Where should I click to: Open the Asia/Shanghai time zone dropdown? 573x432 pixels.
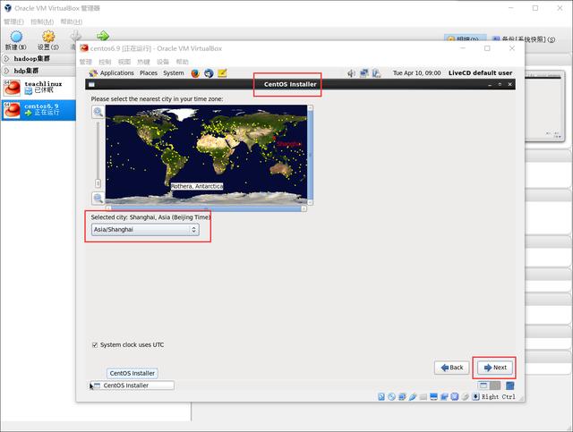coord(145,229)
